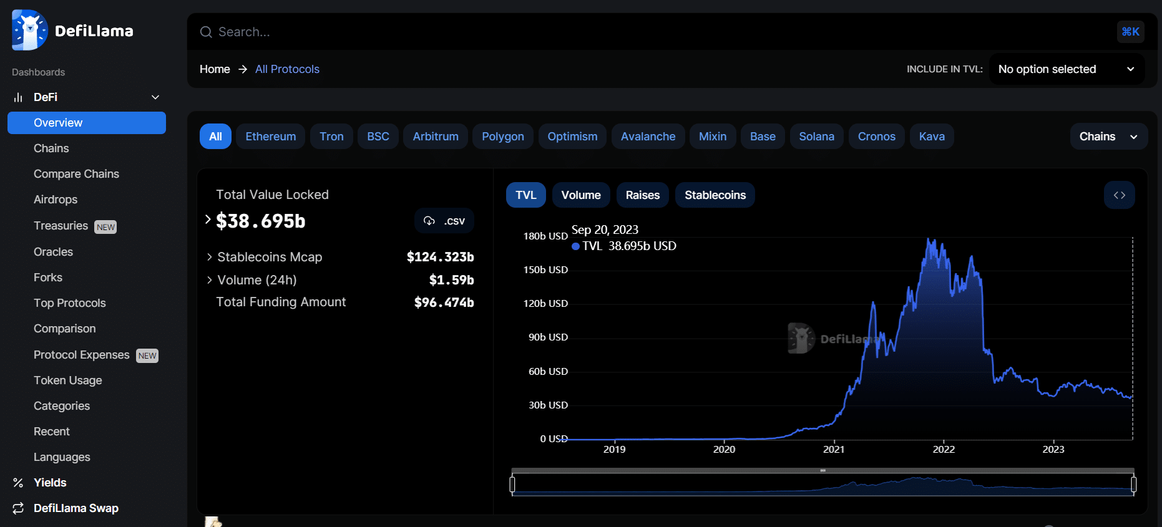Image resolution: width=1162 pixels, height=527 pixels.
Task: Filter by Arbitrum chain
Action: (436, 137)
